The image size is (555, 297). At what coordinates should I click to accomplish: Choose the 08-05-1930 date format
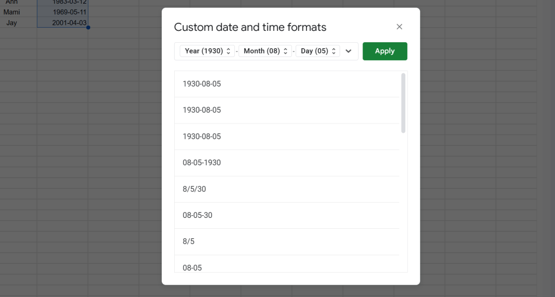tap(286, 163)
